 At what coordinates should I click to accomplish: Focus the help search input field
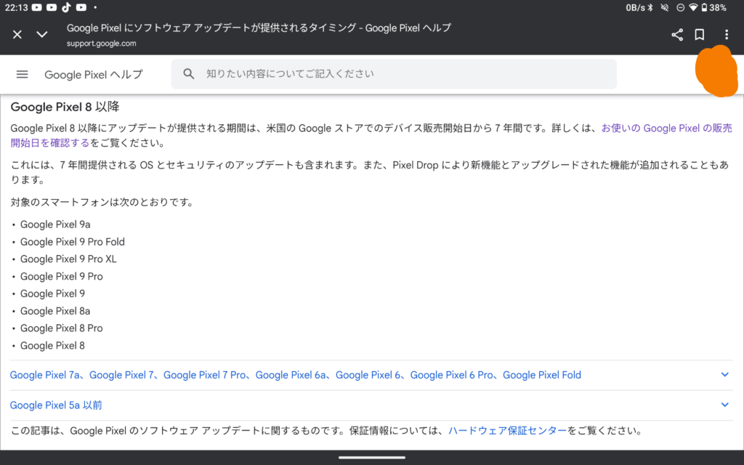click(x=394, y=74)
